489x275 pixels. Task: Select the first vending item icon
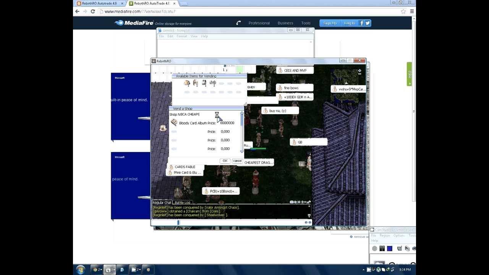187,83
